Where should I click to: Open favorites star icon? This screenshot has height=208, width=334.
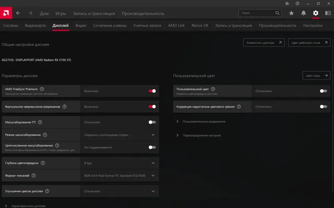tap(291, 13)
